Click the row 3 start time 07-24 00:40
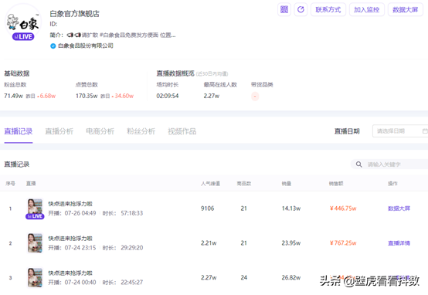Viewport: 428px width, 295px height. pos(80,283)
